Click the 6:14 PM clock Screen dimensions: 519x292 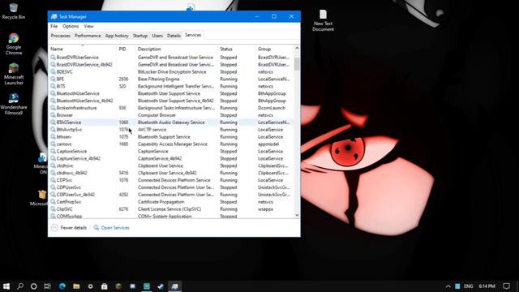[487, 286]
